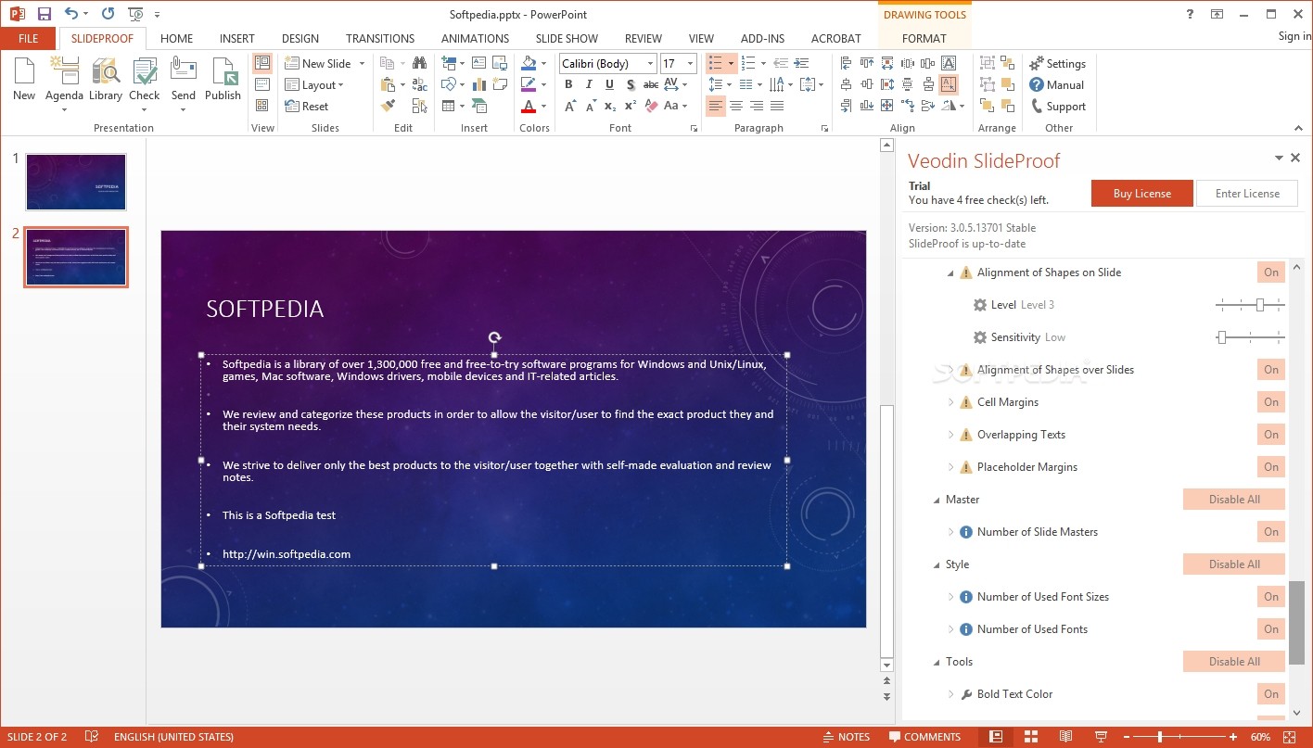Open the Drawing Tools FORMAT tab
Screen dimensions: 1313x748
pyautogui.click(x=924, y=38)
